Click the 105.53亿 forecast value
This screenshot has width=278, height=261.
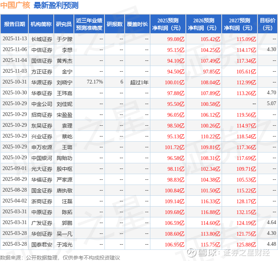(x=246, y=180)
